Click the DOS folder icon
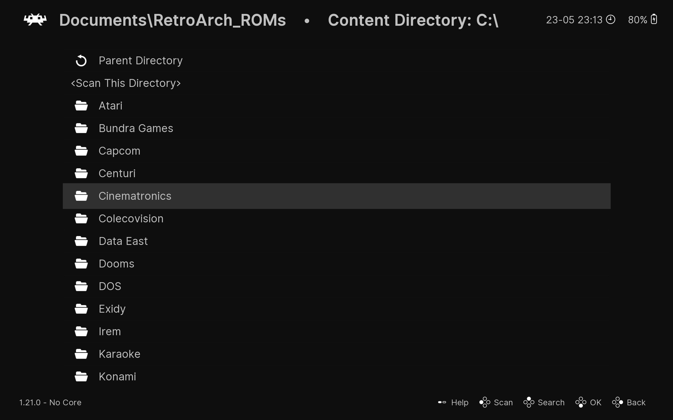 click(x=81, y=286)
